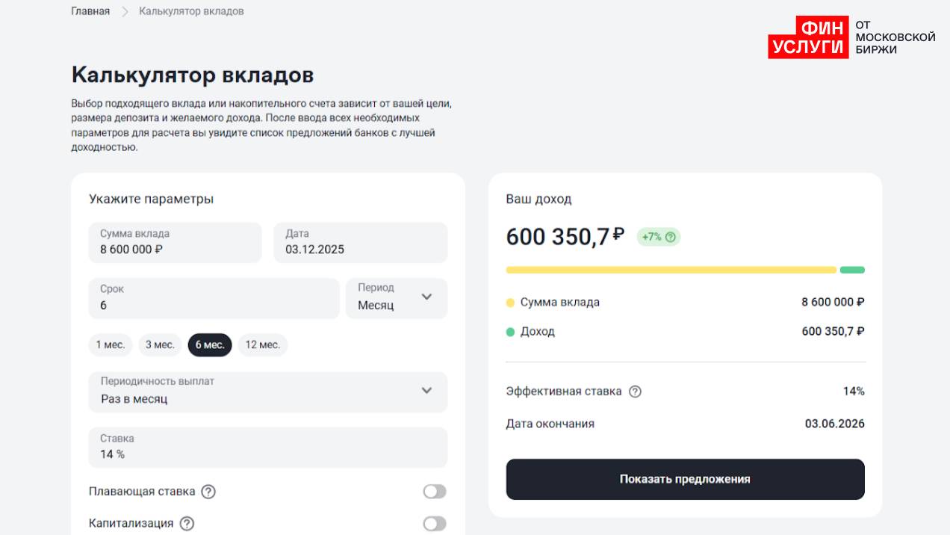Turn on the Капитализация switch
This screenshot has width=950, height=535.
[434, 524]
